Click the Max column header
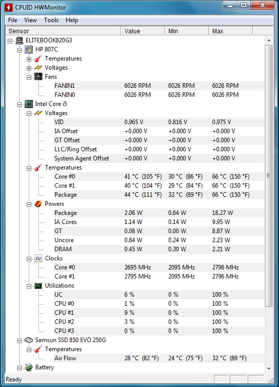 (x=231, y=31)
